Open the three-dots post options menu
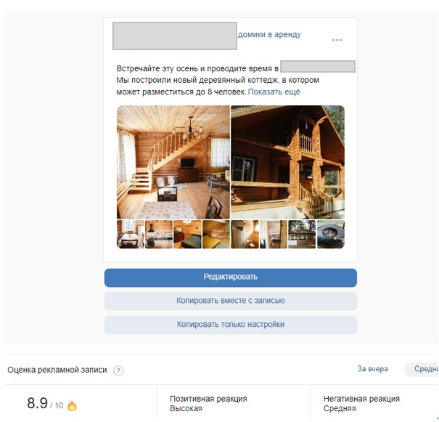This screenshot has height=422, width=439. tap(337, 40)
